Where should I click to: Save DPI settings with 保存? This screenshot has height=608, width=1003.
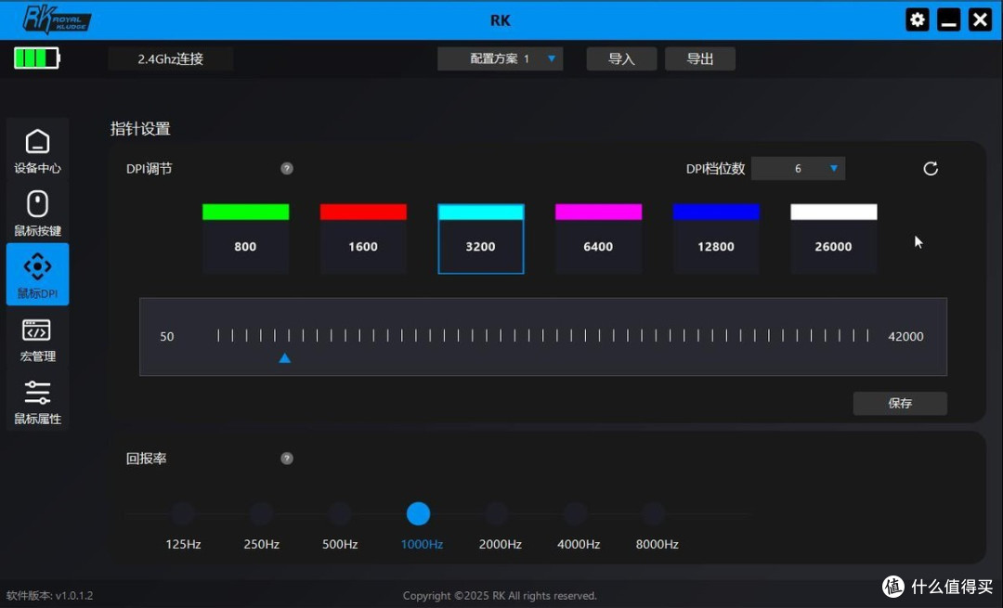[x=900, y=404]
